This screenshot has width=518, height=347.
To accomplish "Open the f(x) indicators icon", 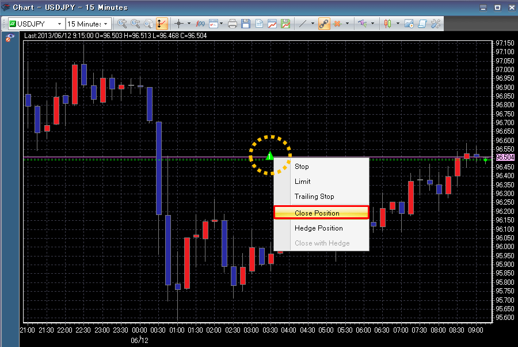I will point(200,24).
